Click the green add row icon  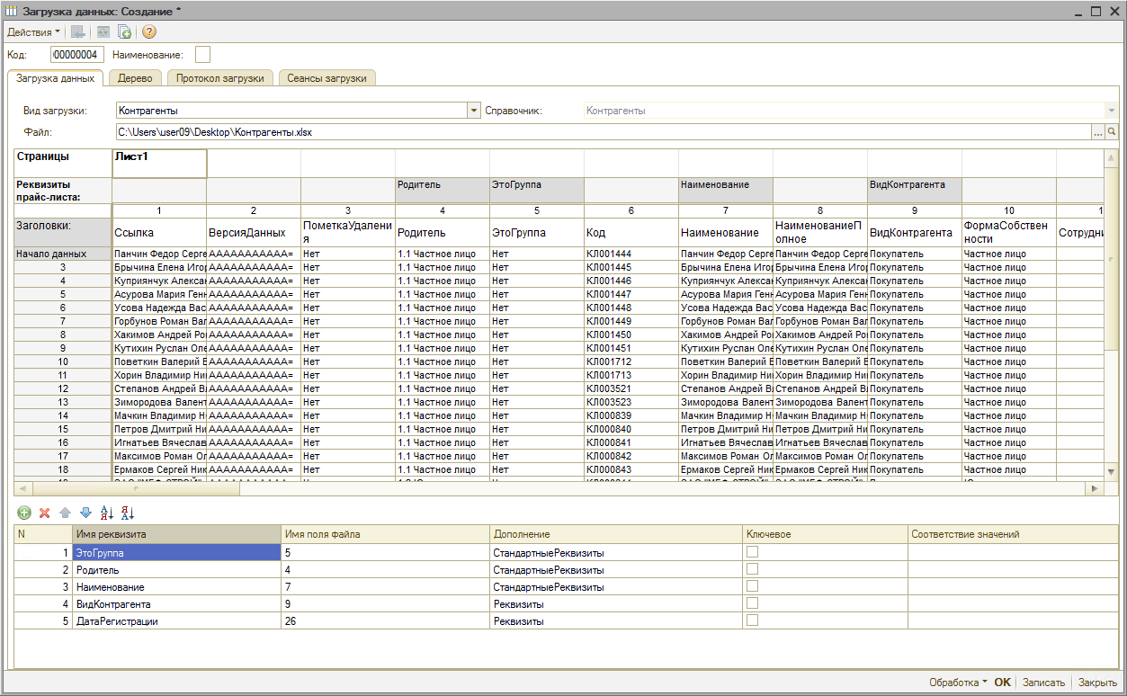tap(24, 513)
